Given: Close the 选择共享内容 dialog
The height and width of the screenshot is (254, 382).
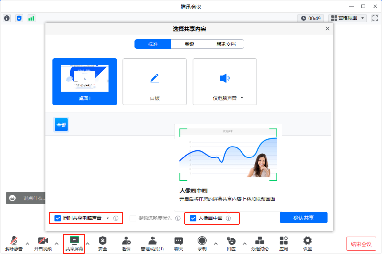Looking at the screenshot, I should [327, 29].
